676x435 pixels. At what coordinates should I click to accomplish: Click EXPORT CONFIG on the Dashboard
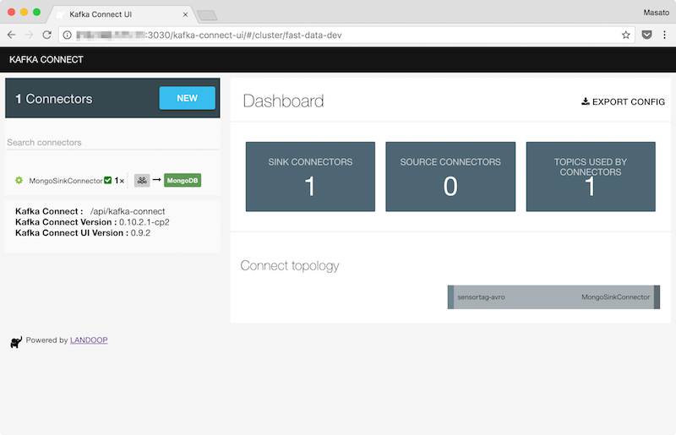[623, 101]
